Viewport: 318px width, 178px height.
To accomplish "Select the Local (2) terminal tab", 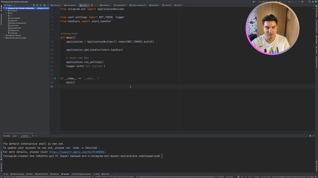I will [25, 136].
